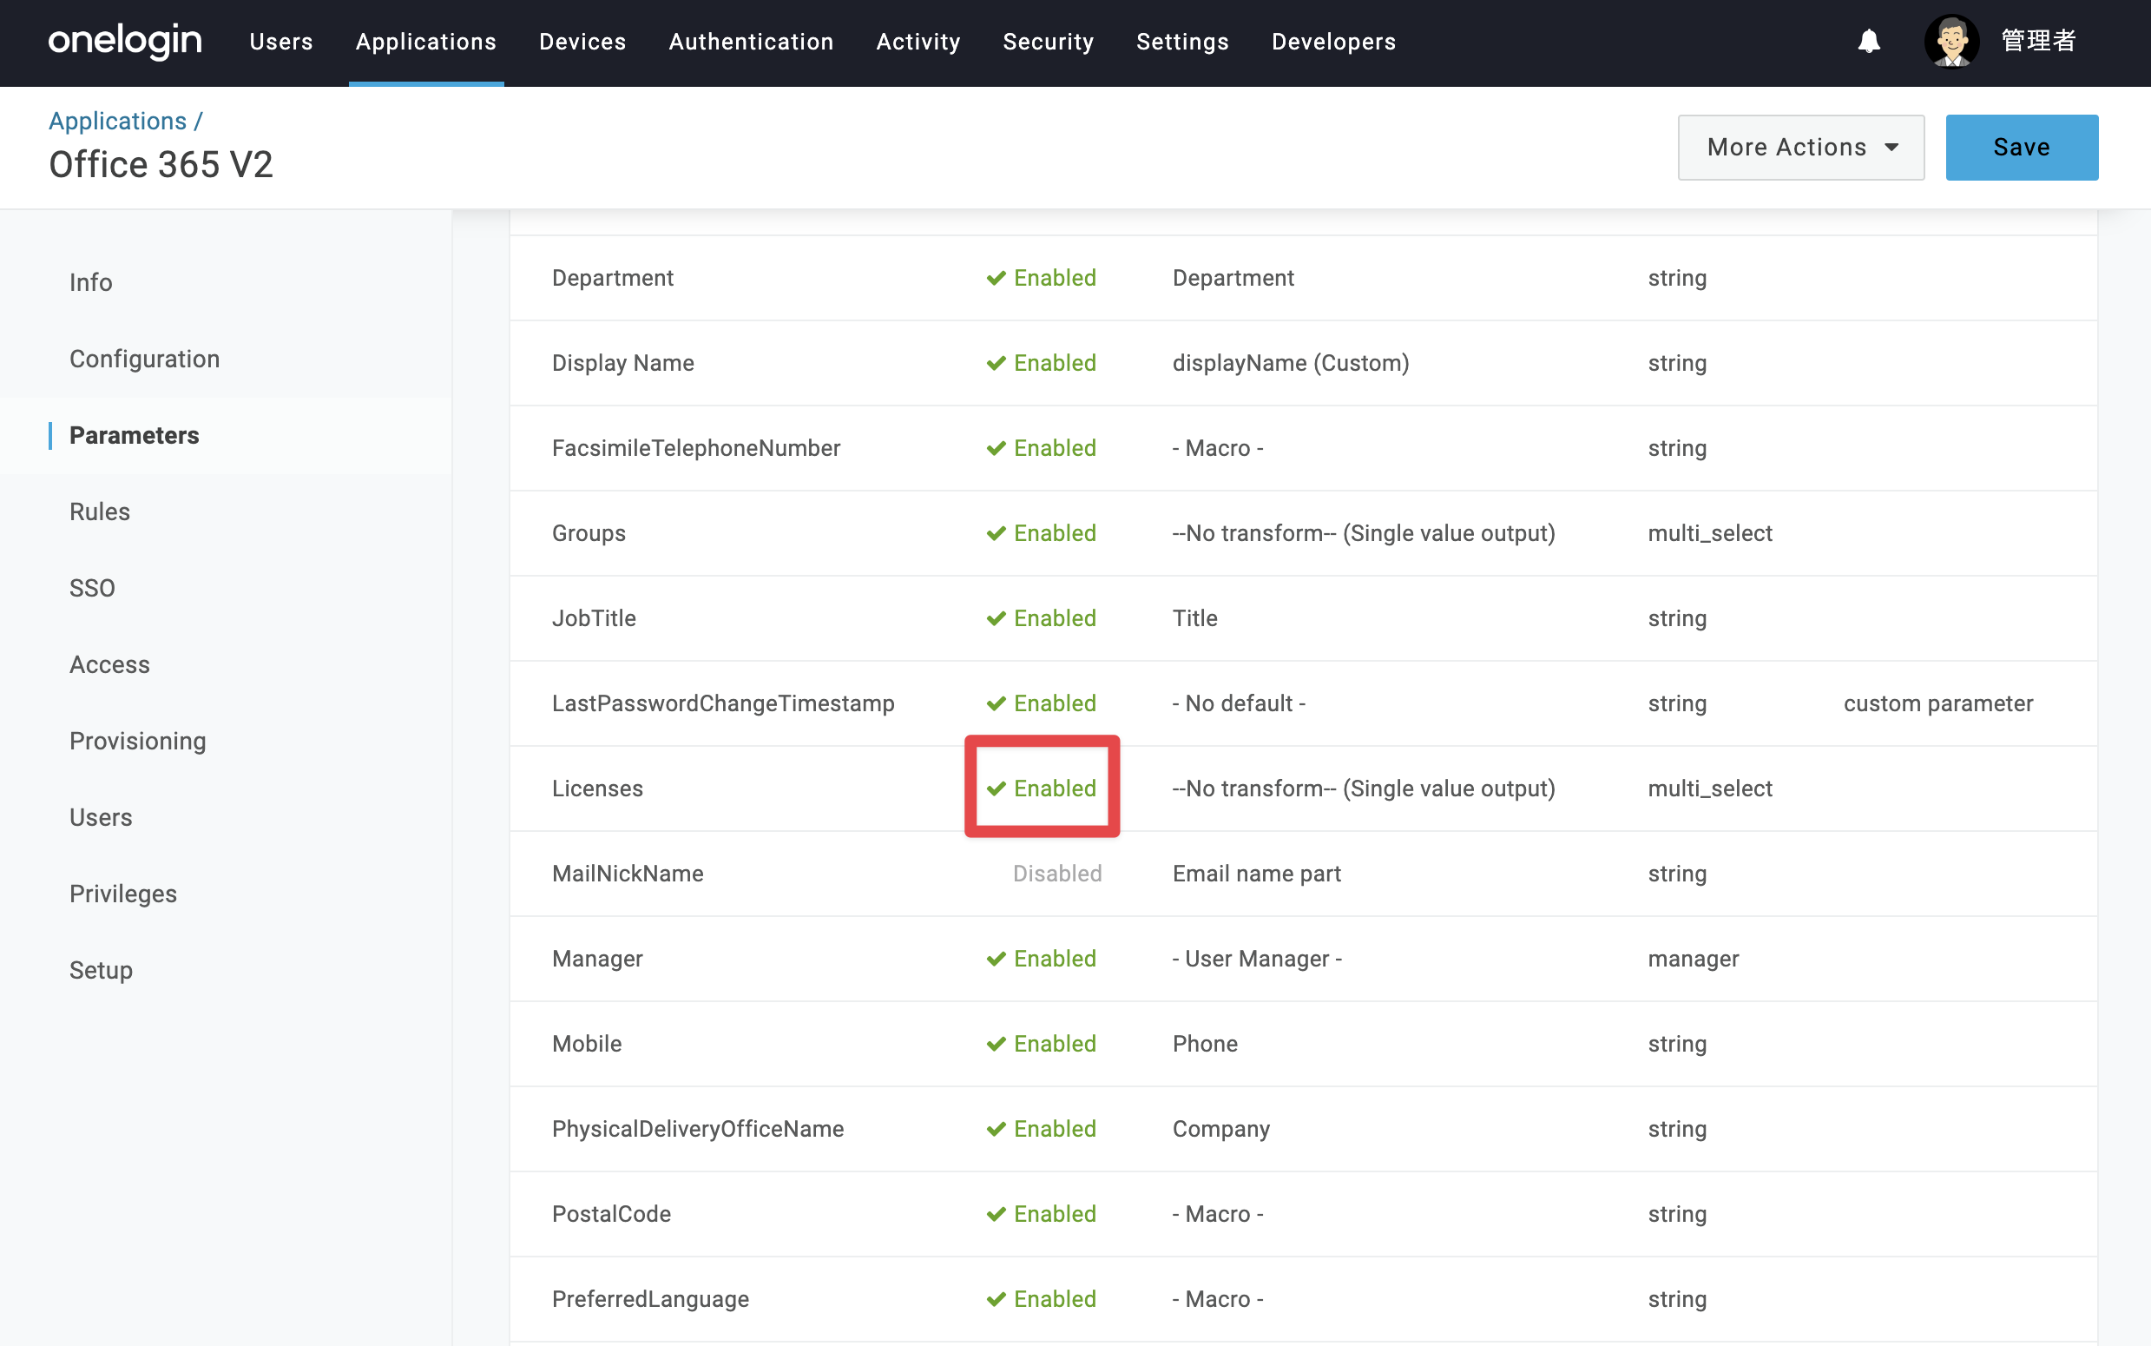Switch to the Rules sidebar tab
The image size is (2151, 1346).
click(x=100, y=511)
